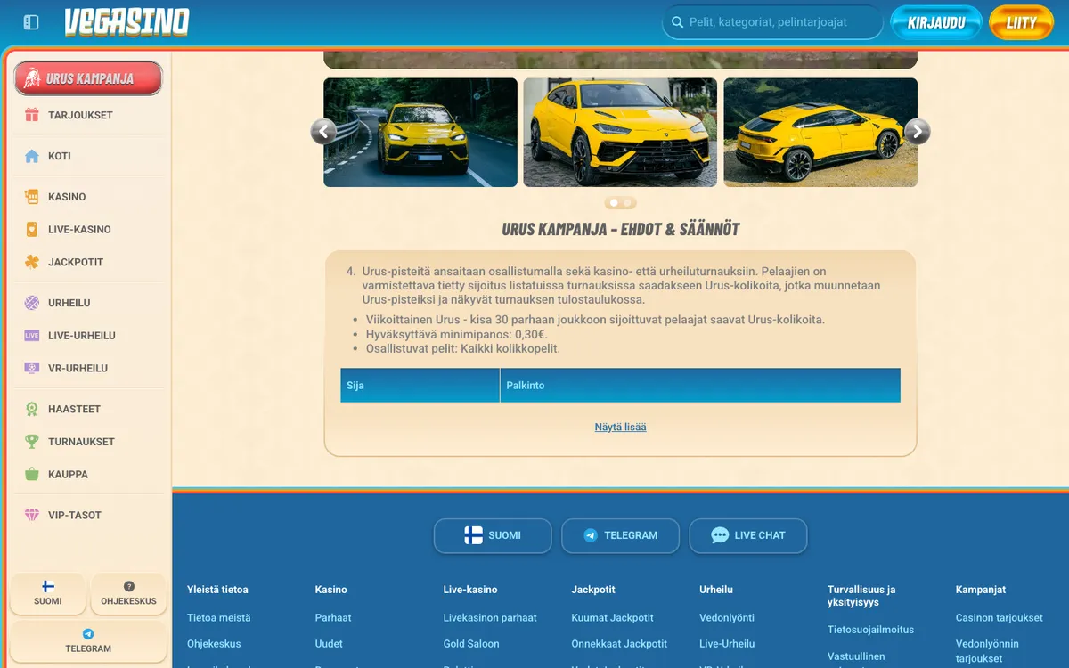The width and height of the screenshot is (1069, 668).
Task: Click the Sija table column header
Action: tap(420, 386)
